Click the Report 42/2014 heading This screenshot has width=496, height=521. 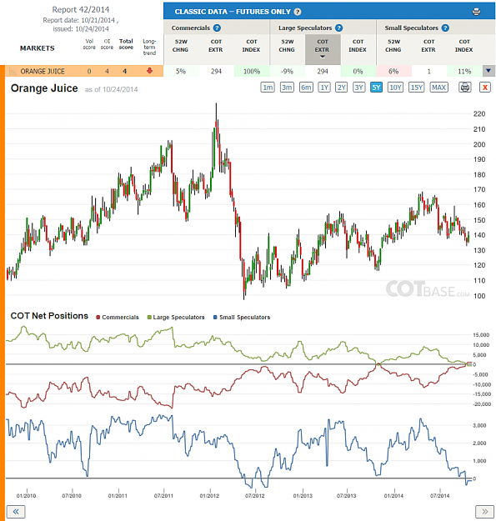coord(80,10)
